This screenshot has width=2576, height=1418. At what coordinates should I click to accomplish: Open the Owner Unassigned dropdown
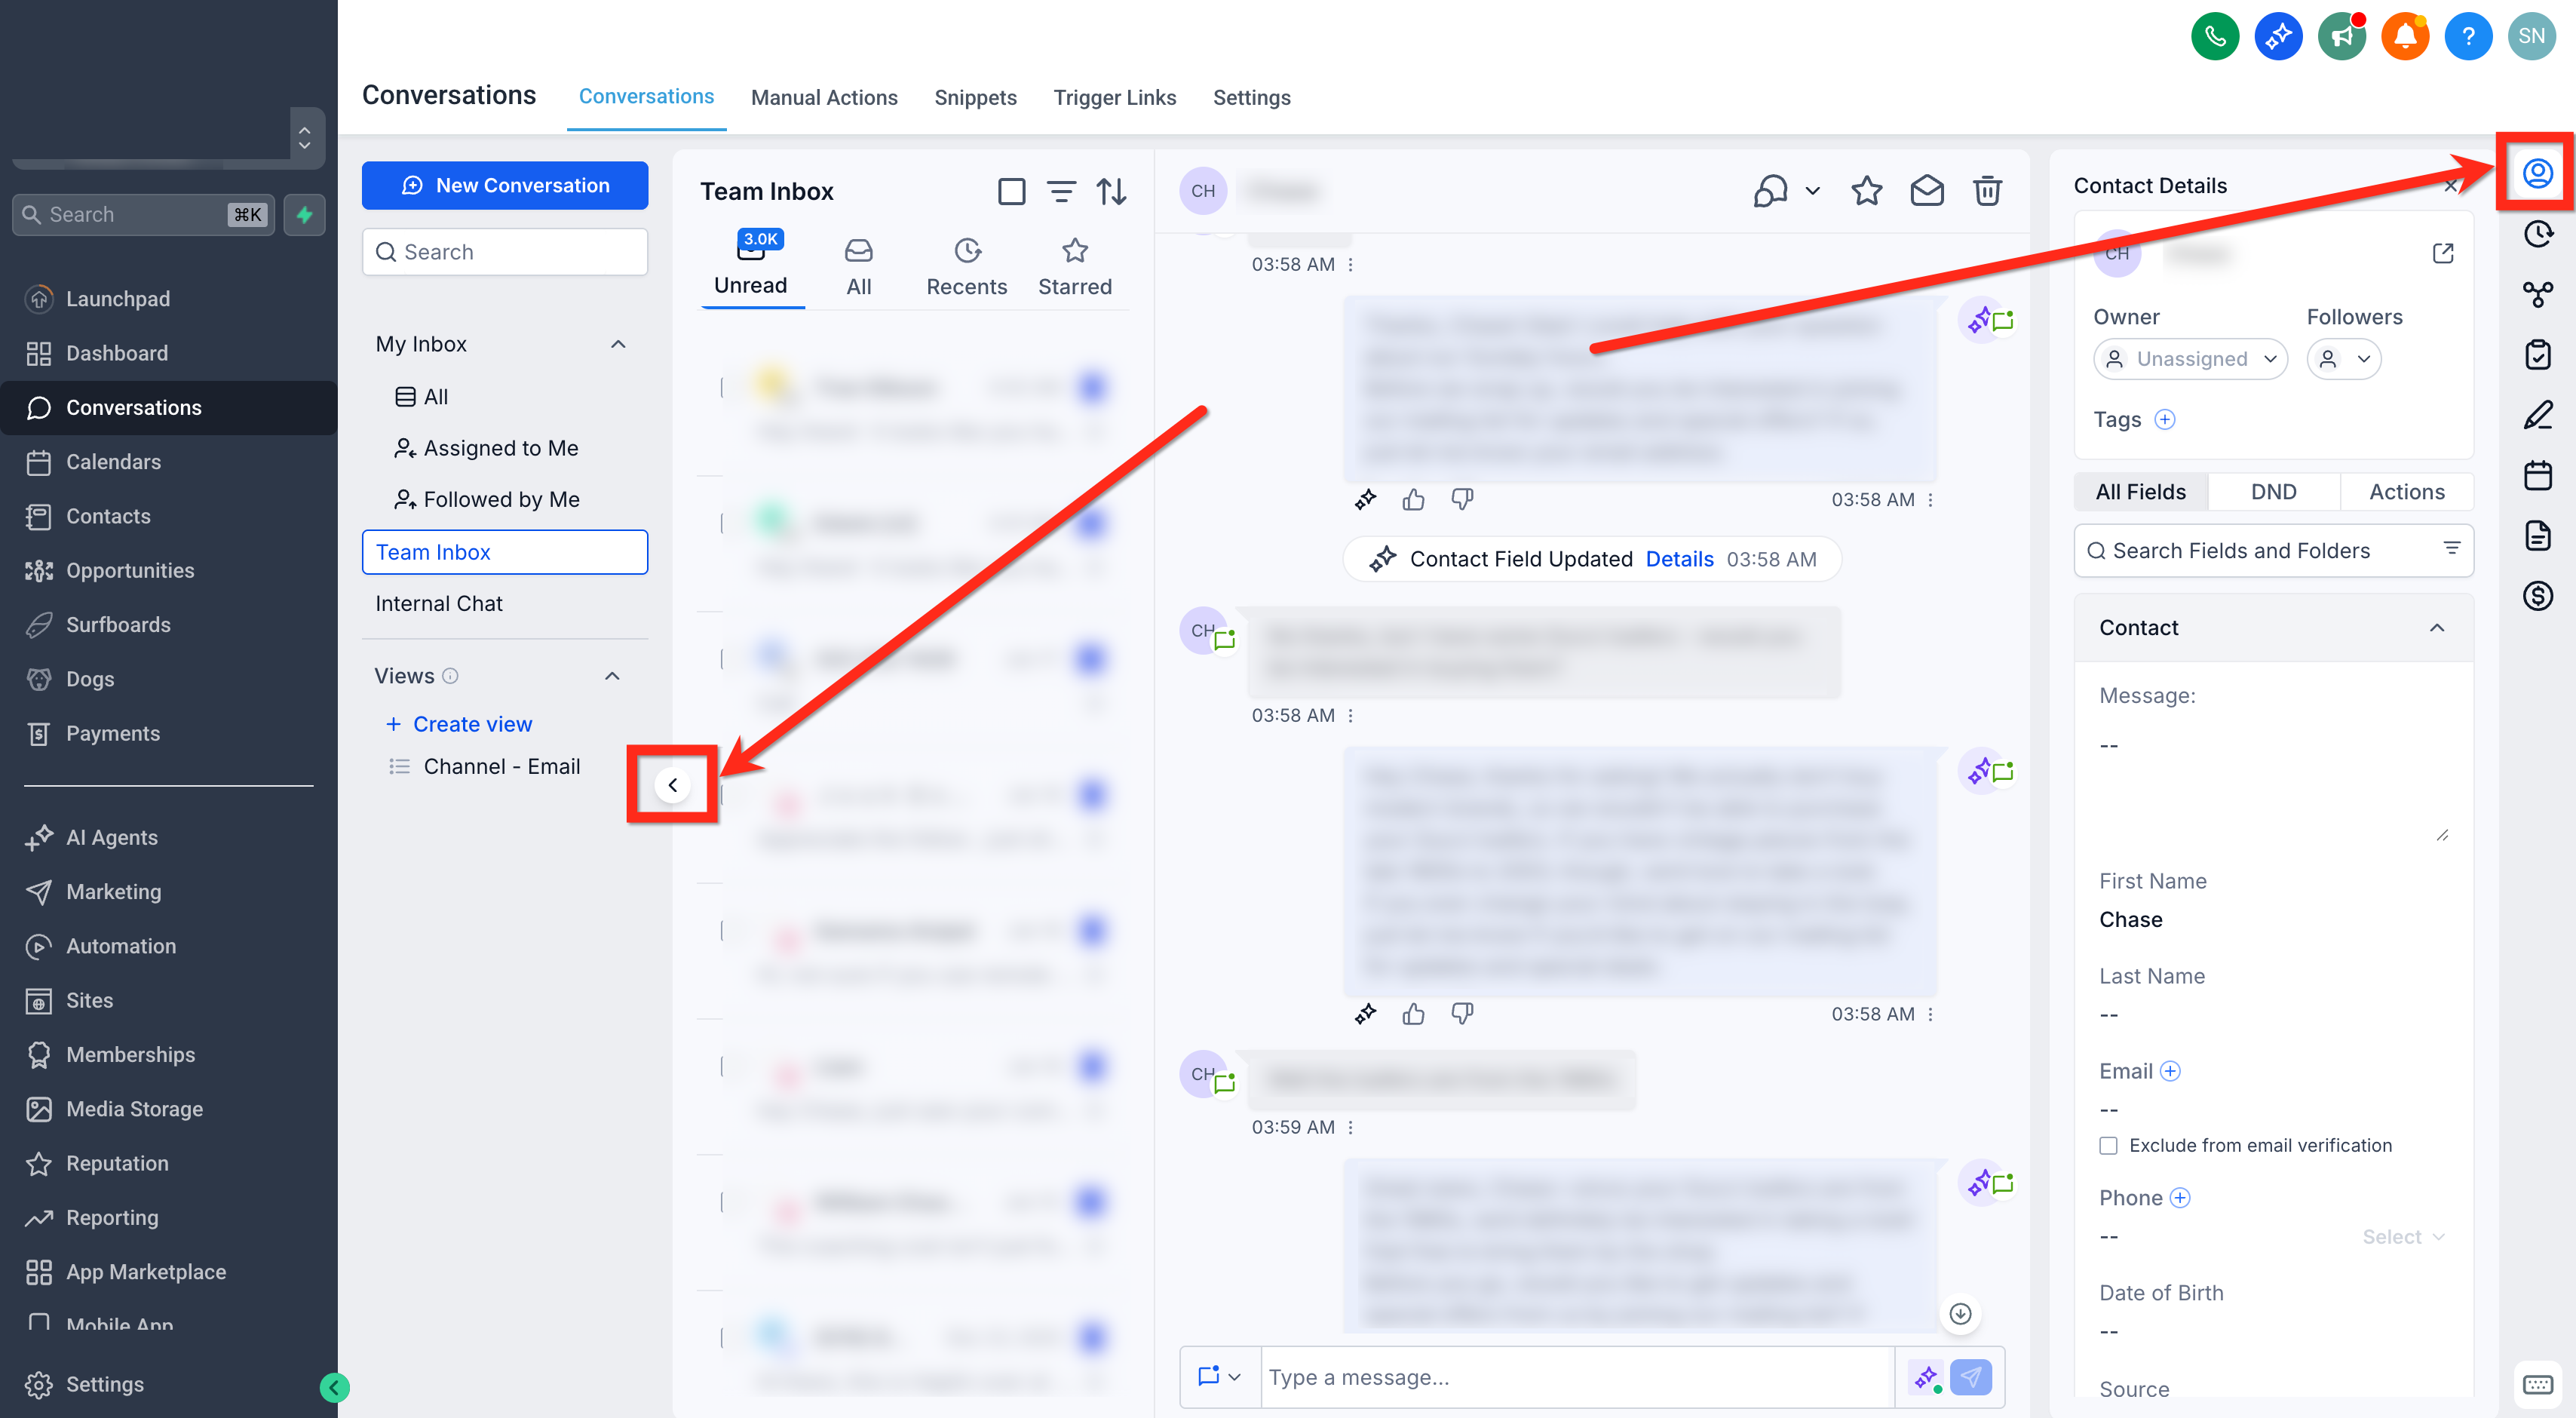click(2190, 359)
